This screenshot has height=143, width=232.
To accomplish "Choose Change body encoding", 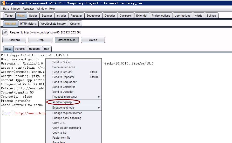I will point(73,118).
